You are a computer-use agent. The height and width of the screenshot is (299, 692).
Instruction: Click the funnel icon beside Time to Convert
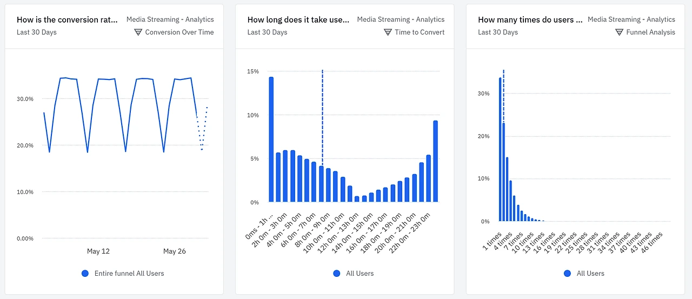point(388,32)
